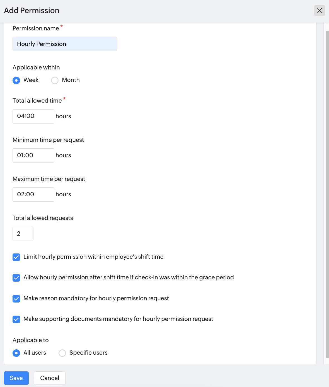329x387 pixels.
Task: Focus the Total allowed requests box
Action: [x=23, y=234]
